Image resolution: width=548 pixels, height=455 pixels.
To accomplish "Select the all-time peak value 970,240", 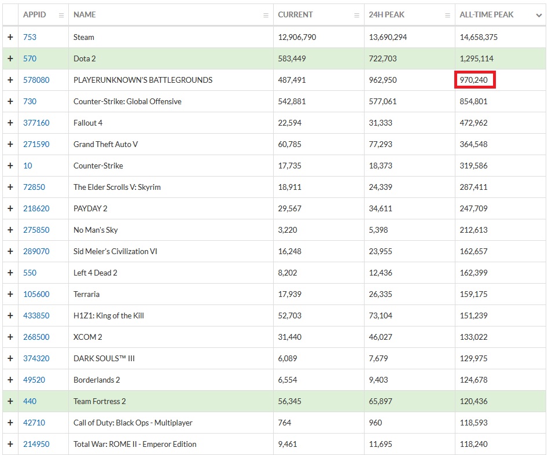I will (473, 80).
